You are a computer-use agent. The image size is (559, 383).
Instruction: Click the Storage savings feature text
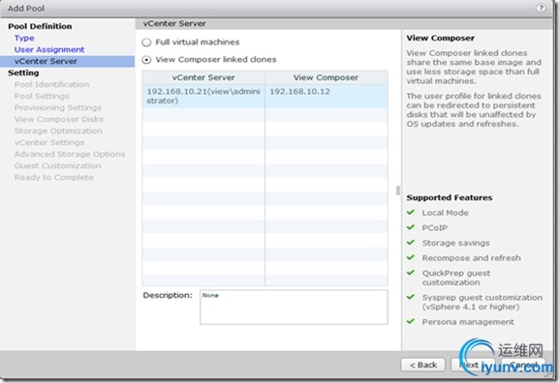pyautogui.click(x=455, y=243)
